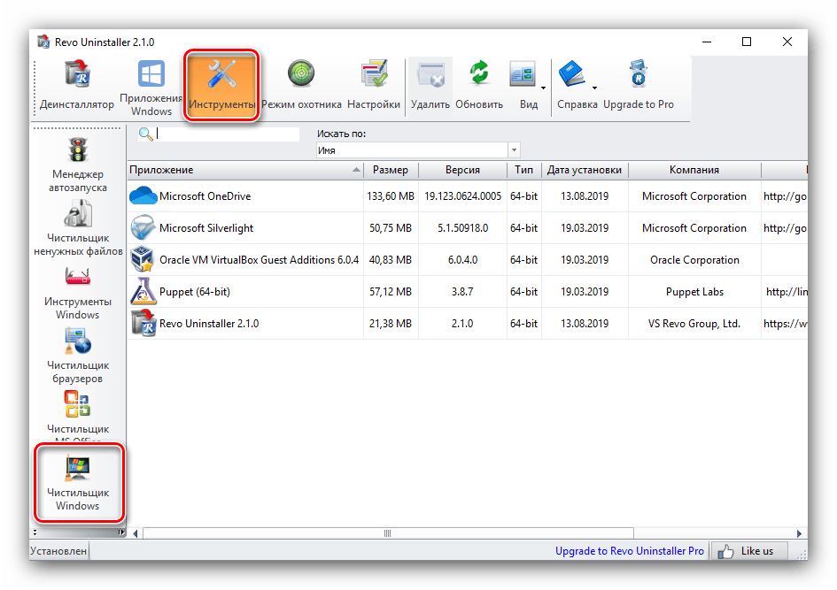Expand the Искать по Имя dropdown
The height and width of the screenshot is (590, 837).
click(514, 151)
